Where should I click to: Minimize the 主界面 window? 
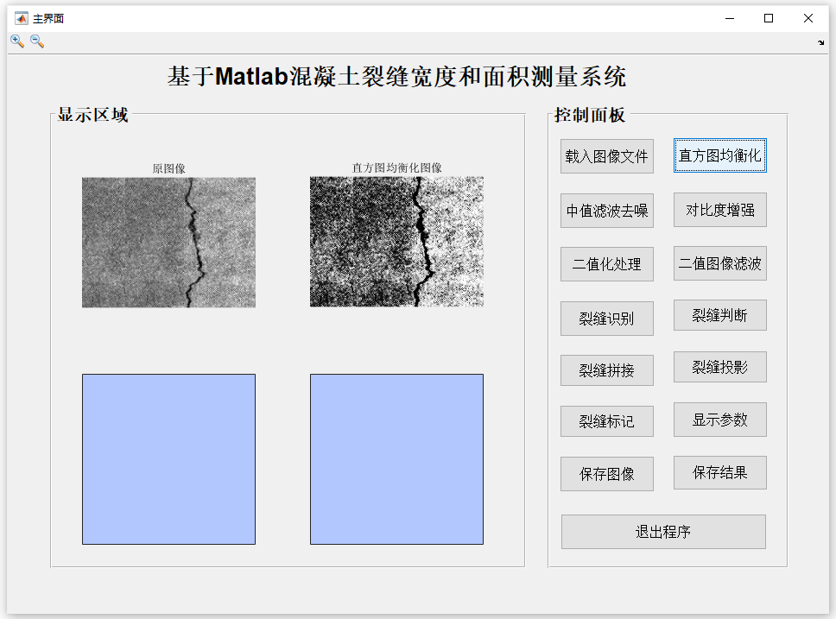730,19
